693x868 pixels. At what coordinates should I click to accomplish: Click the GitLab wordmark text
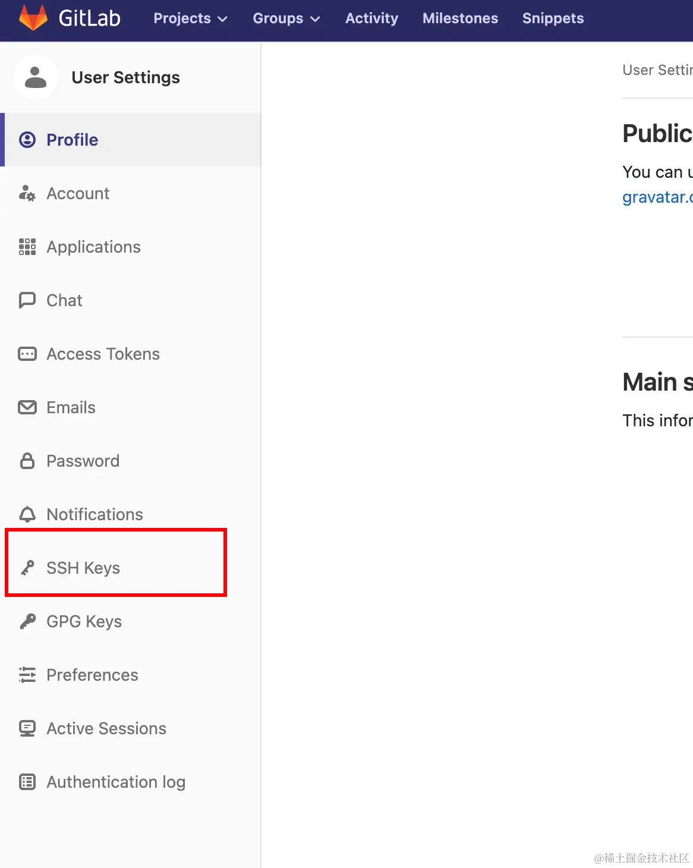[x=89, y=18]
